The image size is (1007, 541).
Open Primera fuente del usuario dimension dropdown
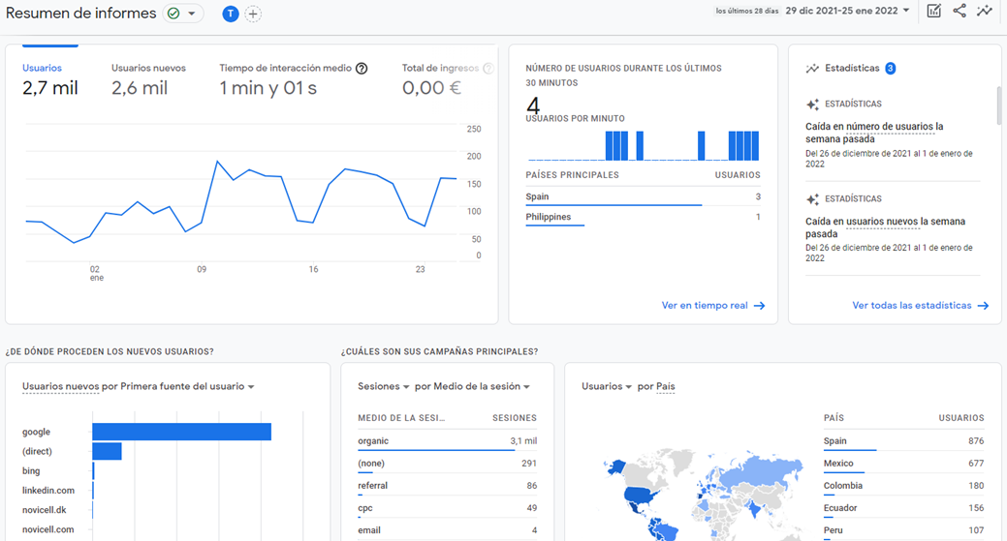click(187, 386)
